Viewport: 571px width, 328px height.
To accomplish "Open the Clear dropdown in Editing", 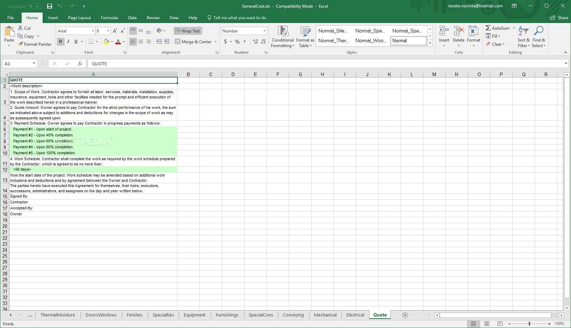I will (495, 44).
